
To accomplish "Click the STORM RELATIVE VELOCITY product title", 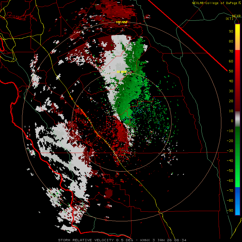I will [x=86, y=240].
